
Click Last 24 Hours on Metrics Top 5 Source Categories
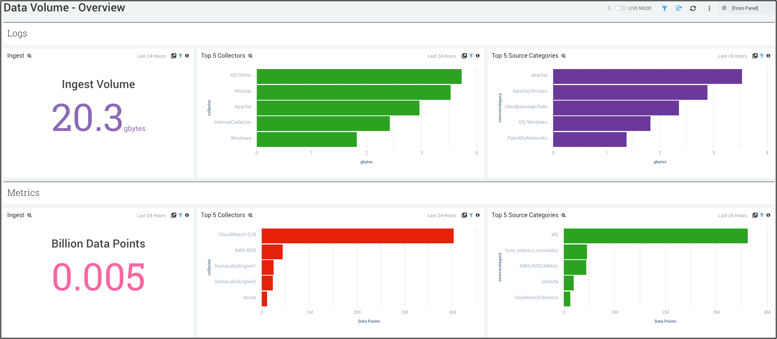732,216
